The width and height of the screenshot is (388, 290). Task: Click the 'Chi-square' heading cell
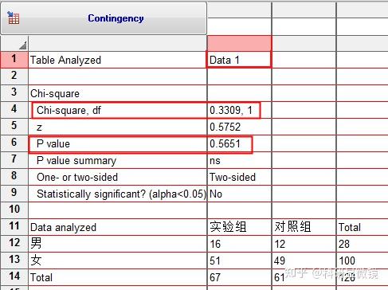[x=117, y=93]
